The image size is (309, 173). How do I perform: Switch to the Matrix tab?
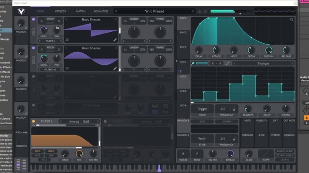pyautogui.click(x=81, y=11)
